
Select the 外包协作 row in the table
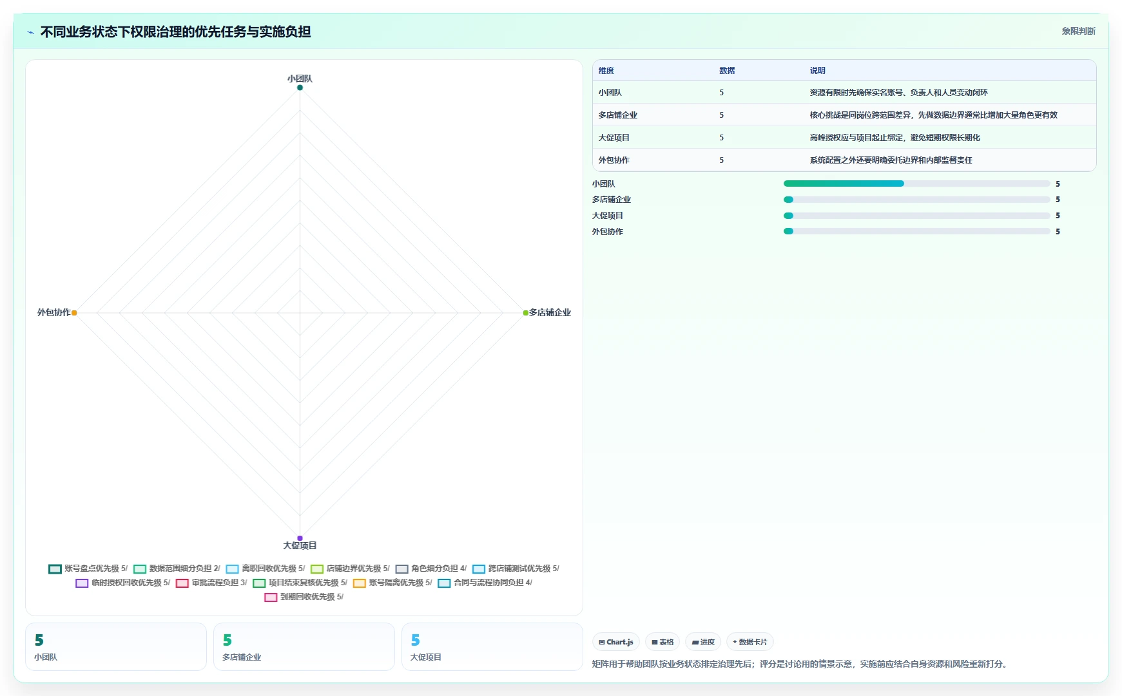(x=844, y=160)
